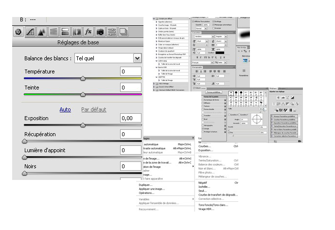Viewport: 335px width, 230px height.
Task: Add a Hue/Saturation adjustment icon
Action: (279, 104)
